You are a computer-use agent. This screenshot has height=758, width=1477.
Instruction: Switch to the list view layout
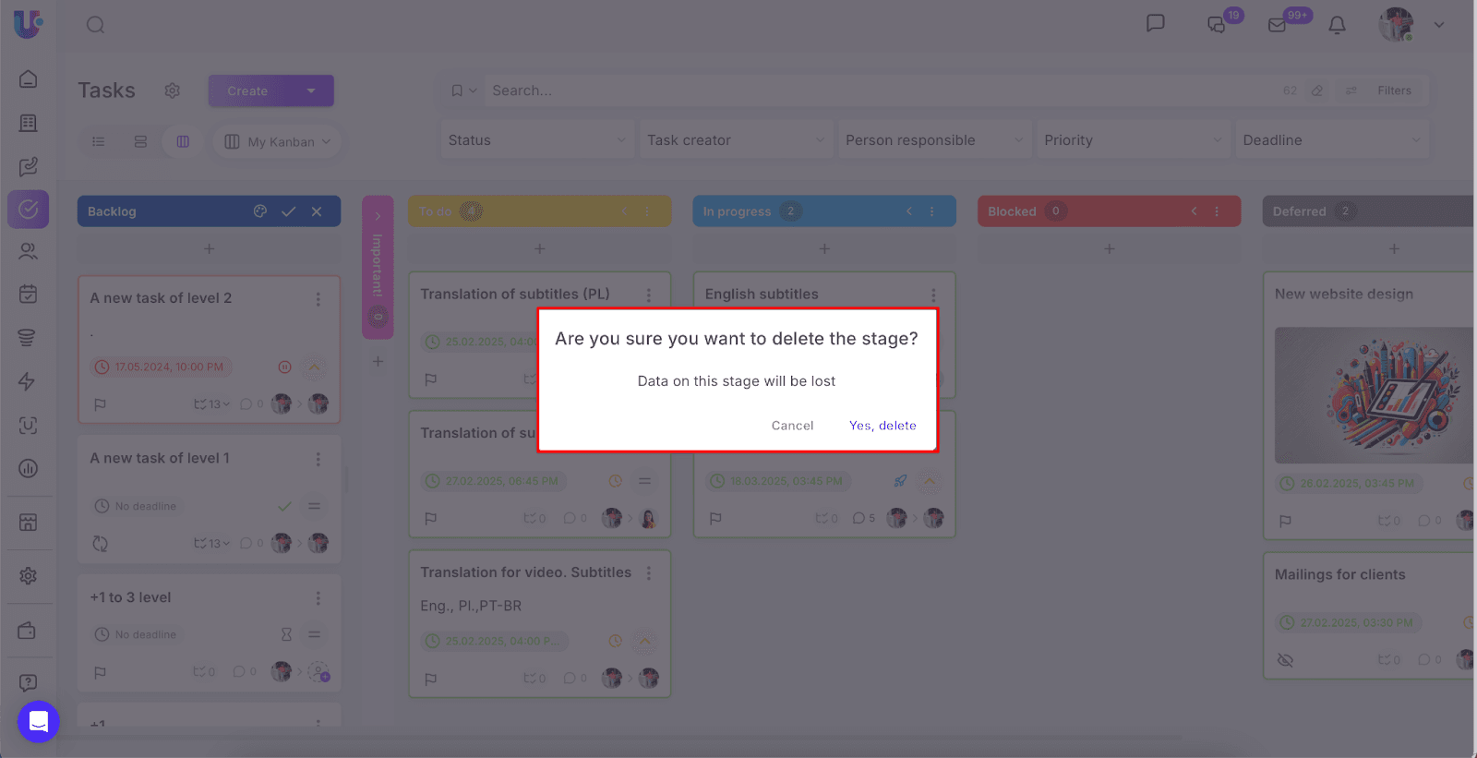[99, 141]
